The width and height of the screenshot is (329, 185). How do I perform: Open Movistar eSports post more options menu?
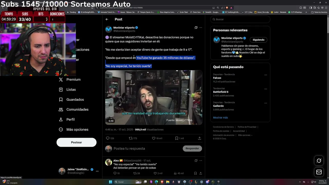(x=201, y=27)
